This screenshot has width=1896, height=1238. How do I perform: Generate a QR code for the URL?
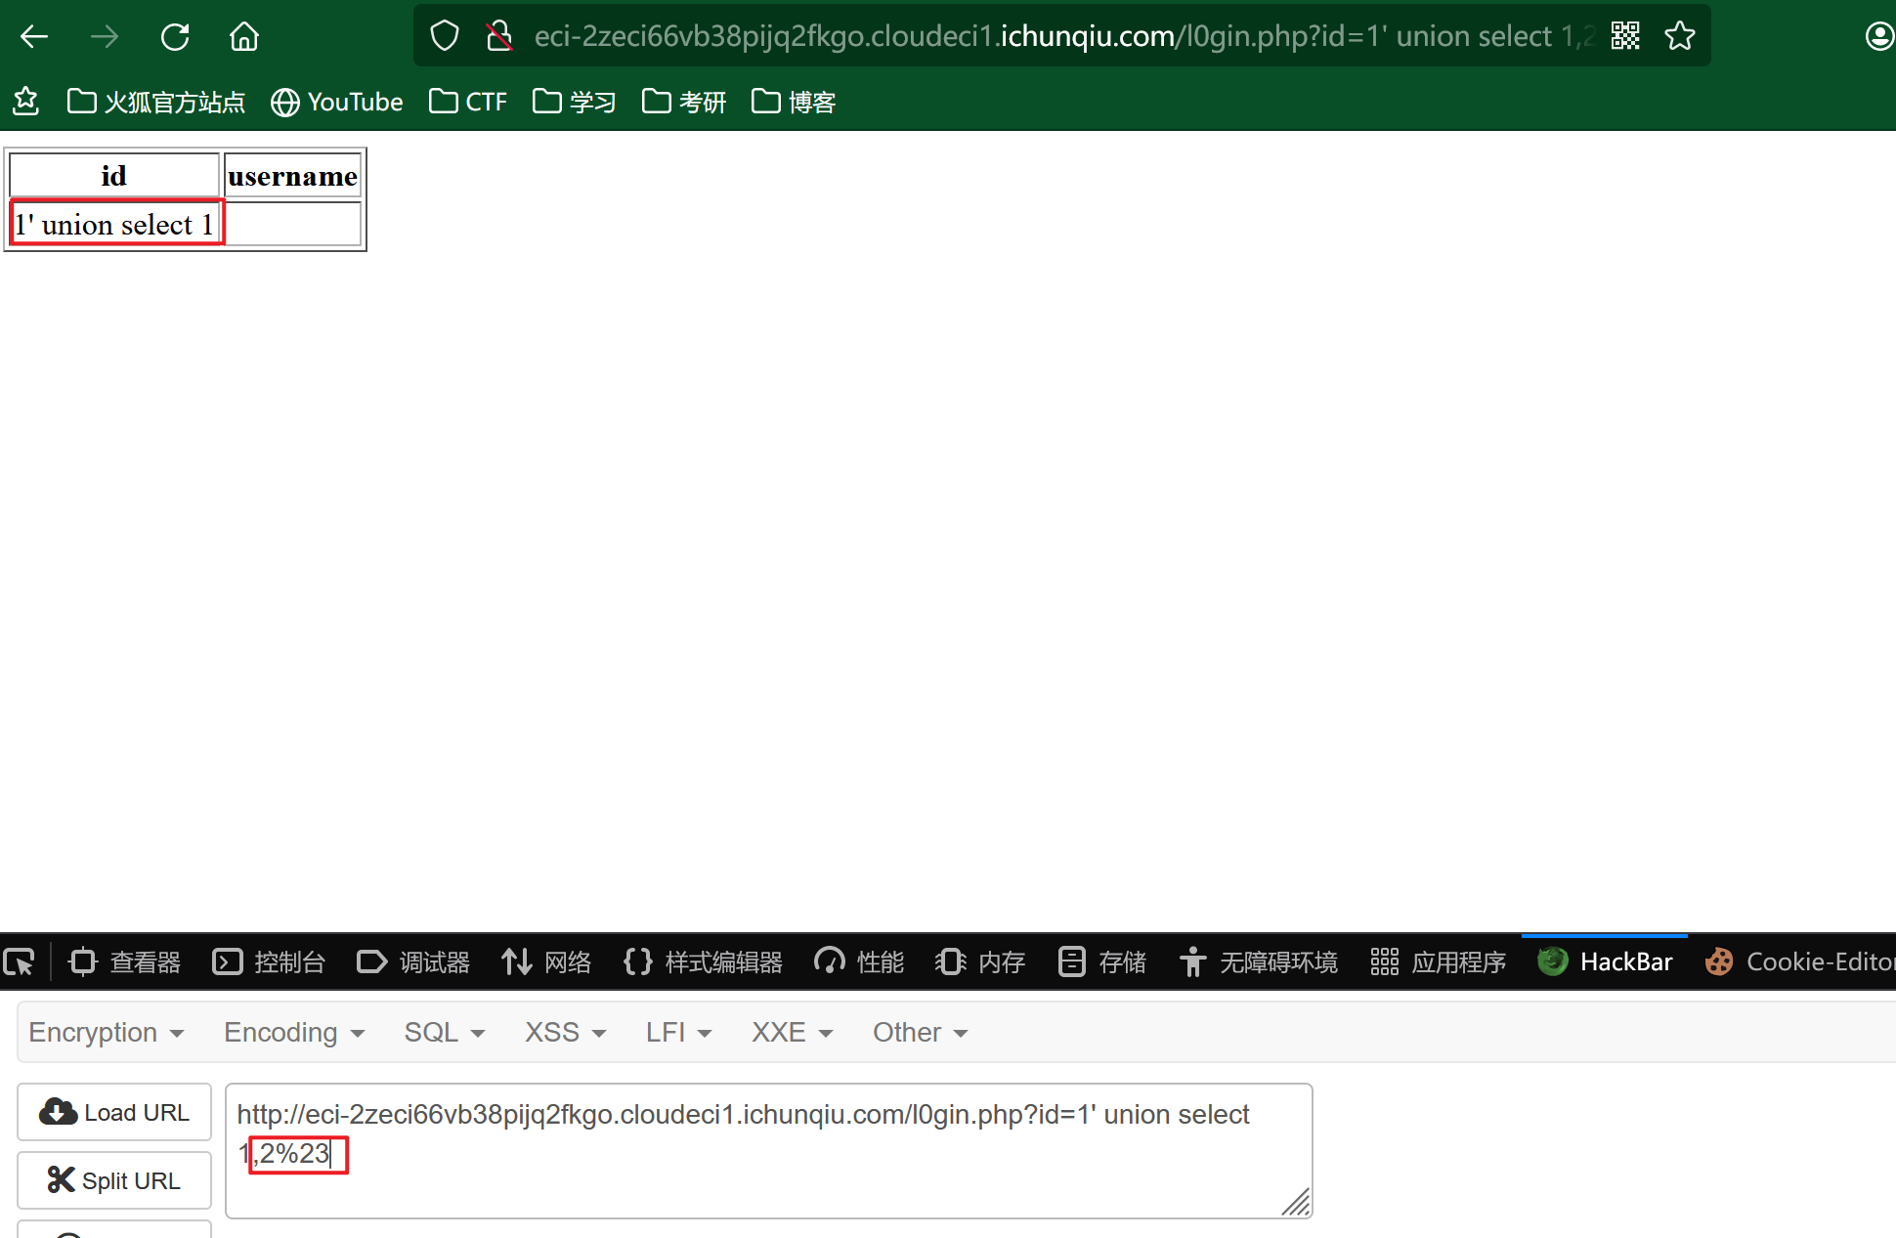click(1625, 35)
